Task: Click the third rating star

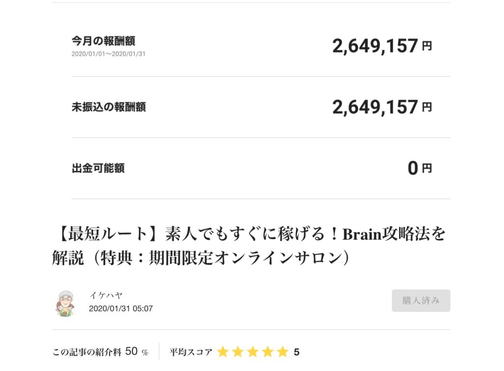Action: click(252, 352)
